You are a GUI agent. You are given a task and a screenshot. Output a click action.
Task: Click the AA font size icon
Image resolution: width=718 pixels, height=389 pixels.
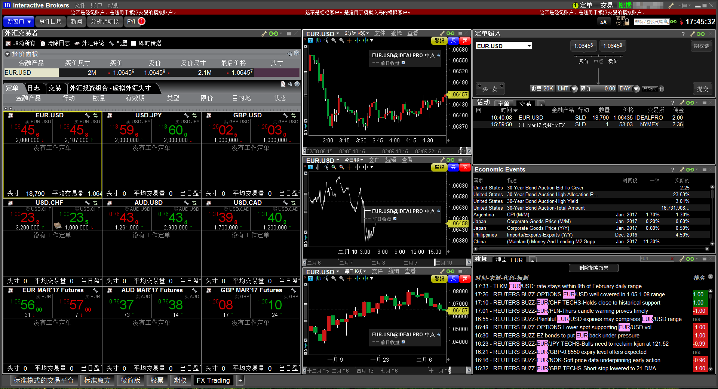tap(603, 22)
